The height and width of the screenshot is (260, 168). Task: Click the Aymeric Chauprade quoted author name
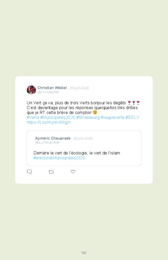tap(53, 138)
